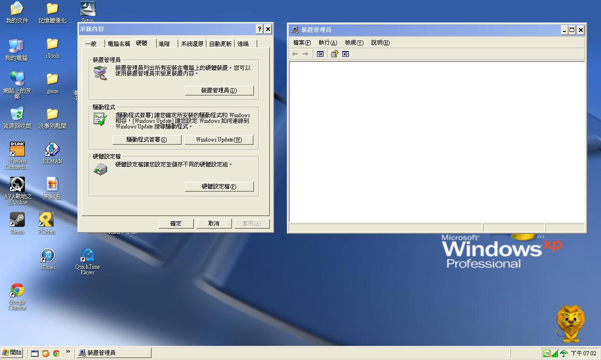Click the forward arrow in 裝置管理員 toolbar

coord(306,54)
